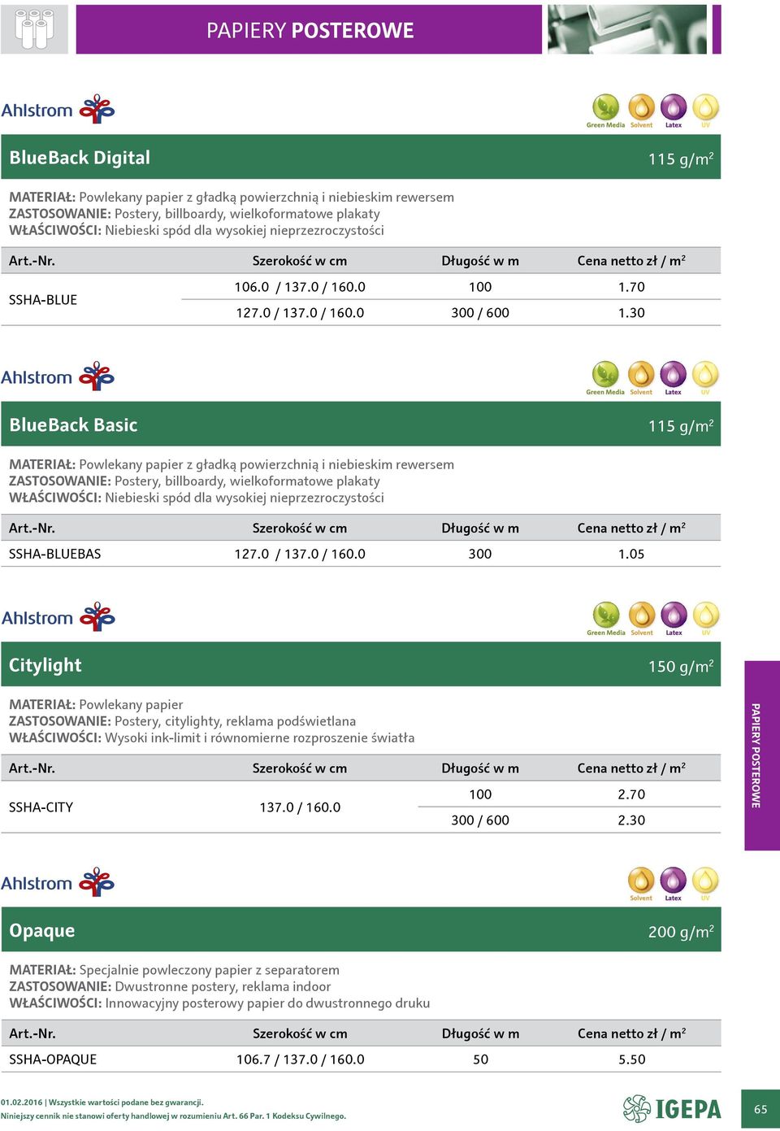
Task: Click the Solvent icon above Opaque
Action: [x=641, y=884]
